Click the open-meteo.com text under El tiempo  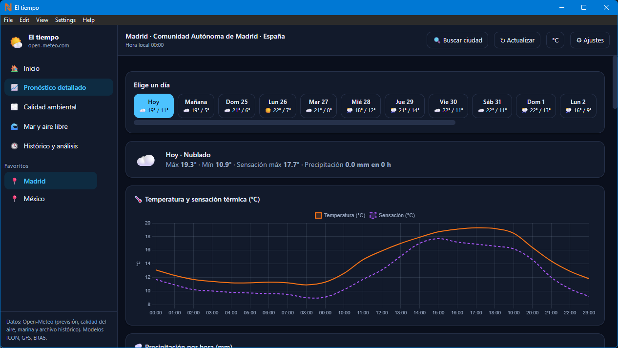[x=49, y=45]
